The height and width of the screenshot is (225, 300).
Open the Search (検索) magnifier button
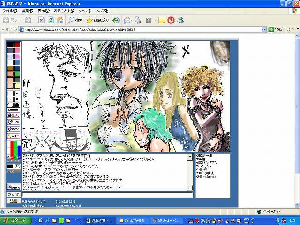tap(75, 20)
